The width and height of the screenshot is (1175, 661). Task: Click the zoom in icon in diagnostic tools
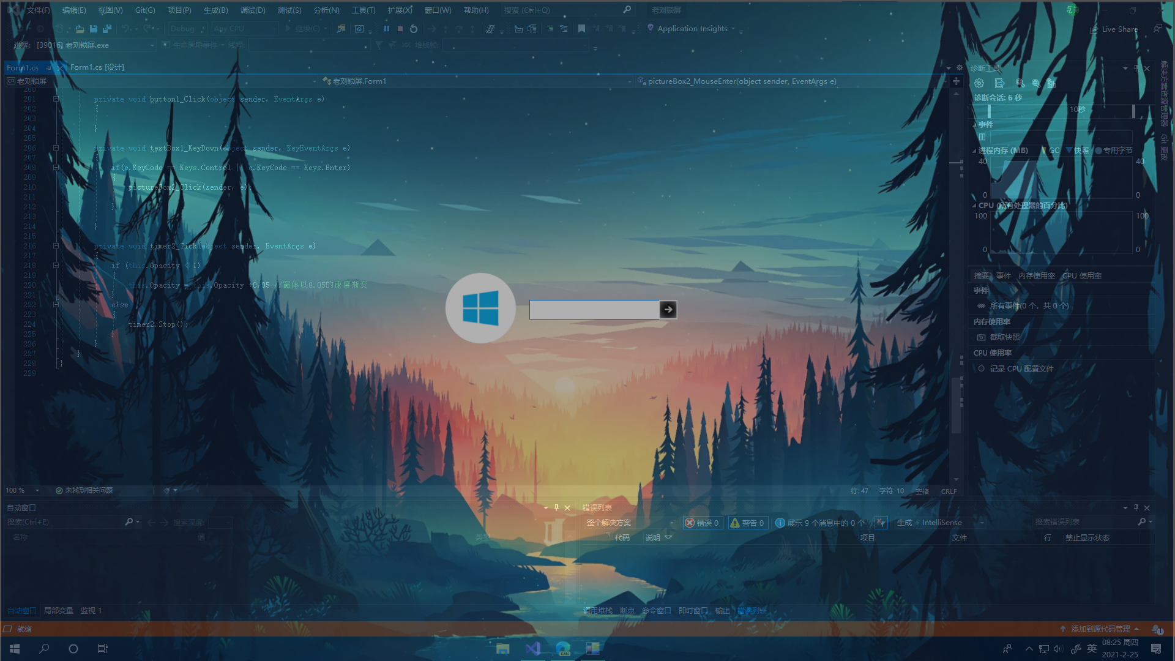1020,83
